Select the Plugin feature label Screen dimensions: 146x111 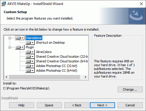[30, 47]
